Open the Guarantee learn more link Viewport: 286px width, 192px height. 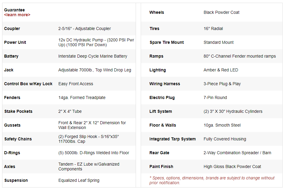pos(17,15)
